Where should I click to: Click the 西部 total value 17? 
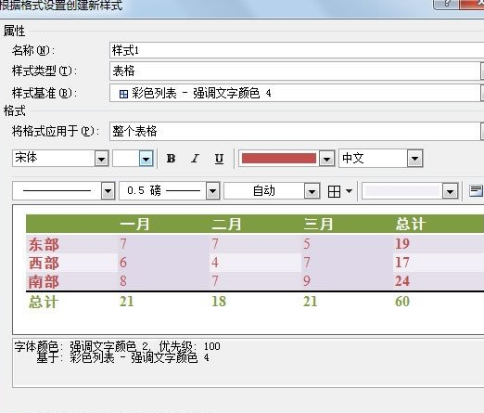coord(402,263)
